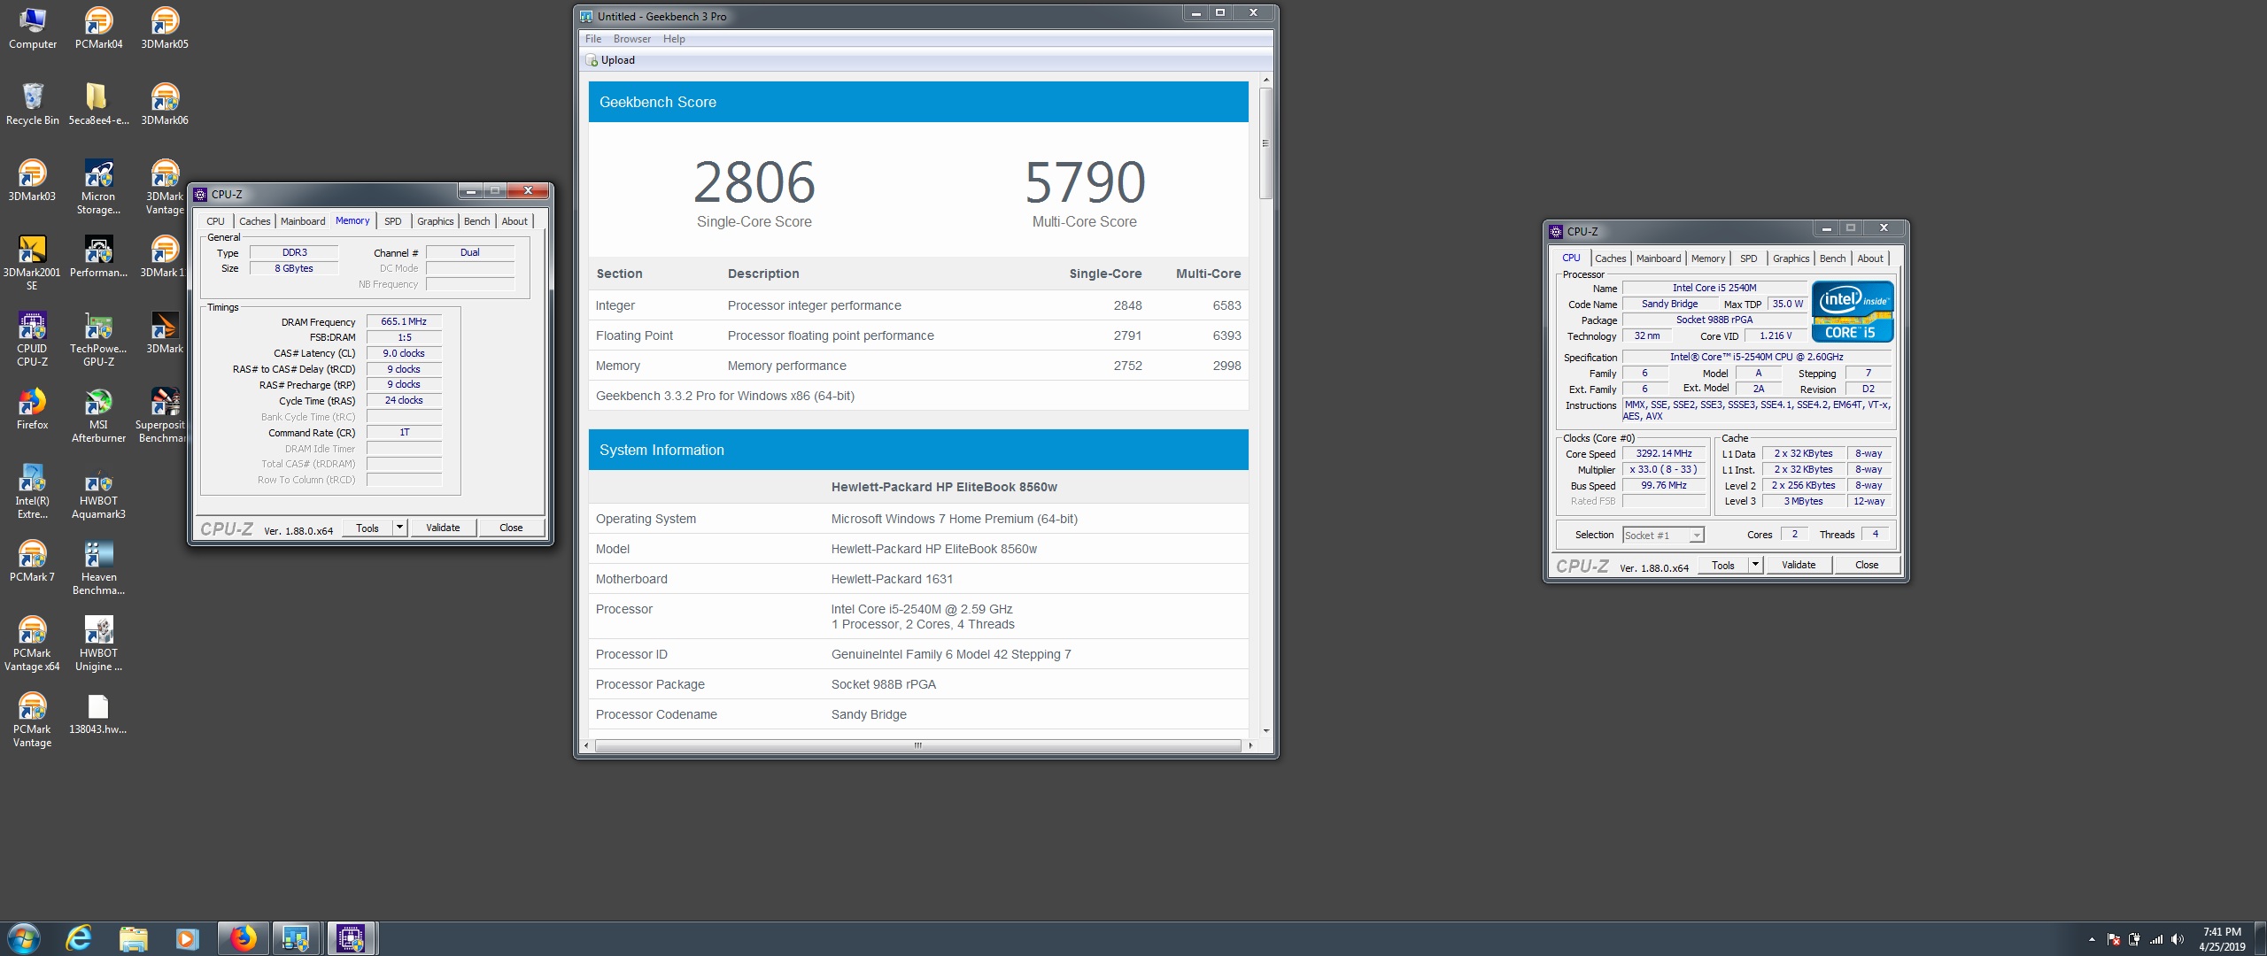Open SPD tab in left CPU-Z window
This screenshot has height=956, width=2267.
(393, 221)
